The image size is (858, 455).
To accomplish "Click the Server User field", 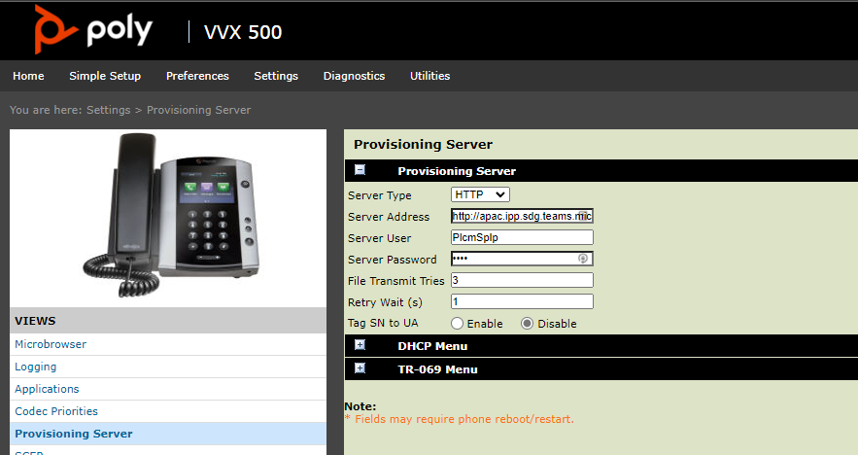I will (x=522, y=237).
